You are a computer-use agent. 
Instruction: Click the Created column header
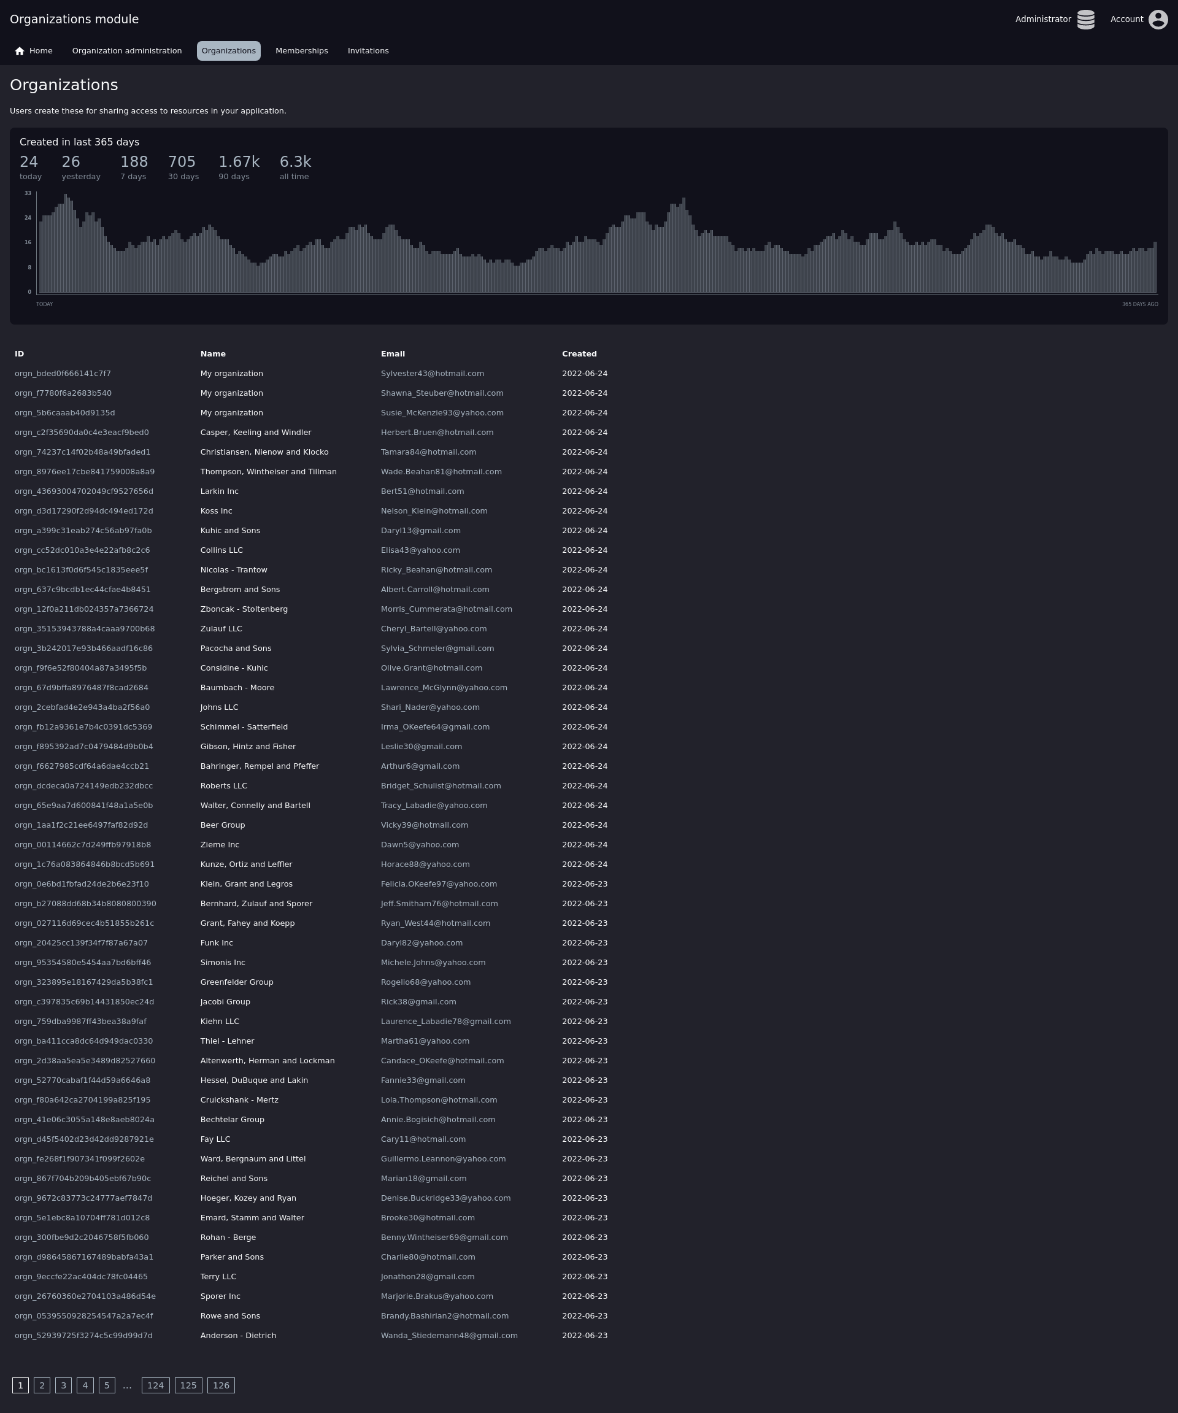tap(579, 354)
